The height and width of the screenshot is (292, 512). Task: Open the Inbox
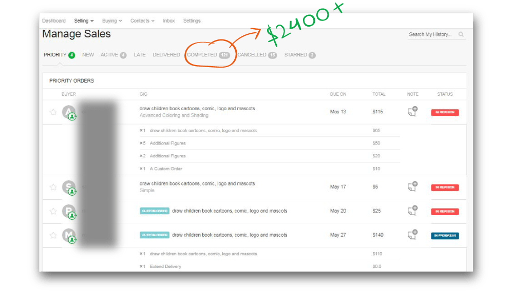point(169,20)
